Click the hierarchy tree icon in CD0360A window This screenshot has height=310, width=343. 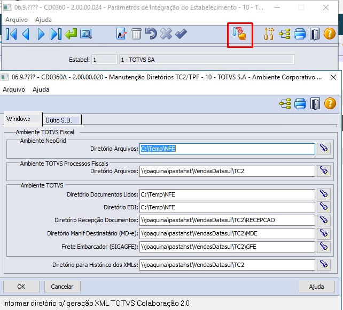point(285,104)
